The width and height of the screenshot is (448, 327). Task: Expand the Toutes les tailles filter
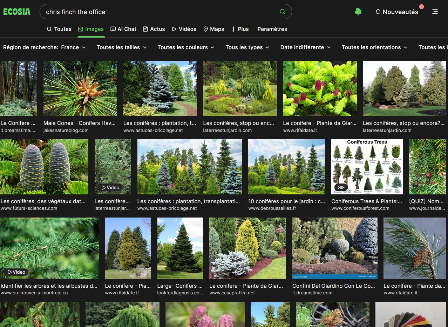coord(122,47)
